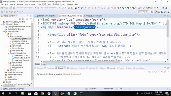Open the Debug button dropdown arrow
171x96 pixels.
(121, 8)
